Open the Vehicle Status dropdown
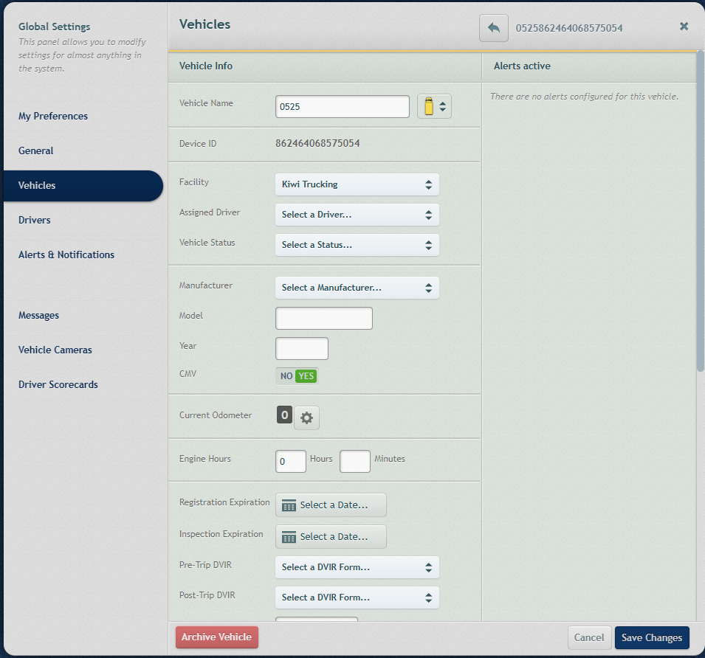705x658 pixels. click(x=357, y=245)
